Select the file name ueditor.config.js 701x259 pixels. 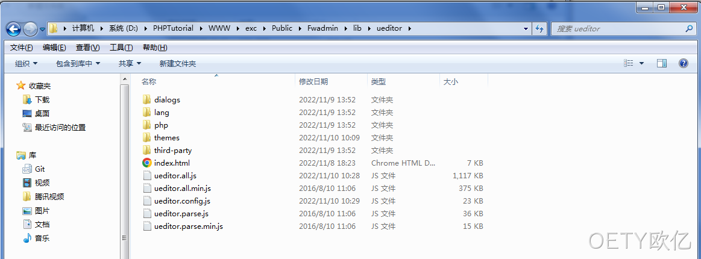tap(182, 201)
